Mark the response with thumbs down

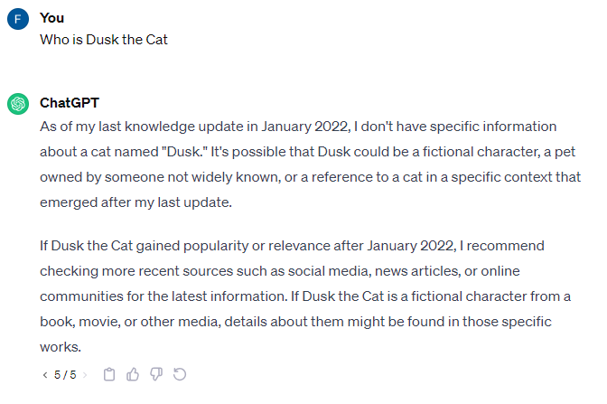156,374
